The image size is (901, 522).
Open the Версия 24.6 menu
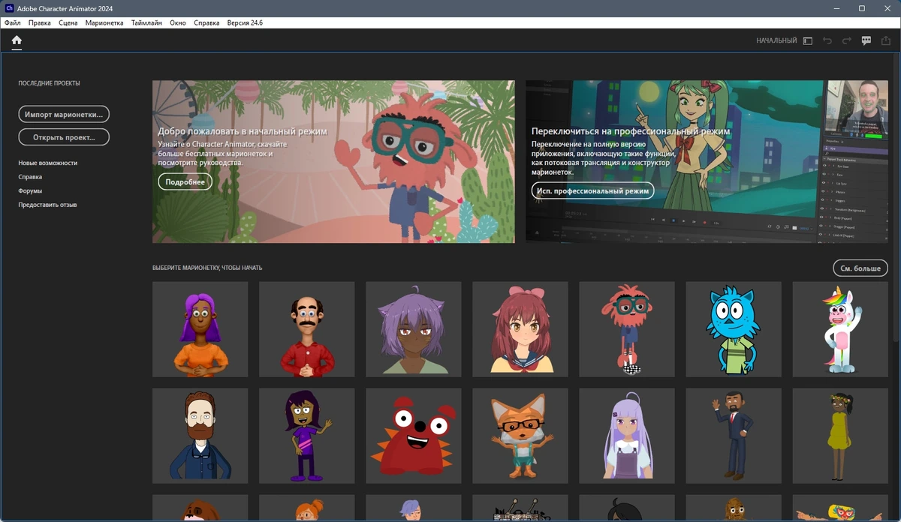[x=245, y=23]
